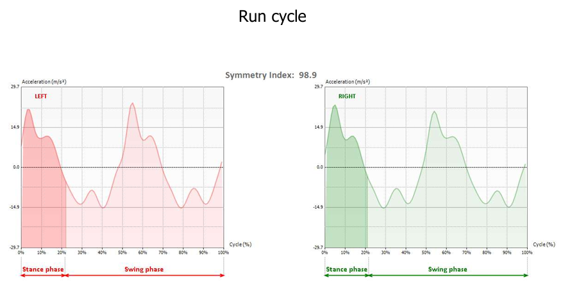Viewport: 563px width, 291px height.
Task: Pick the tallest swing peak in left chart
Action: 132,104
